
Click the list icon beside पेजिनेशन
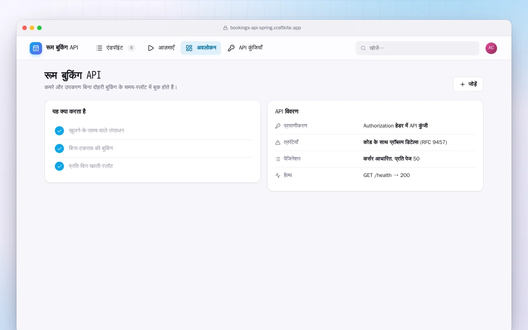(278, 159)
